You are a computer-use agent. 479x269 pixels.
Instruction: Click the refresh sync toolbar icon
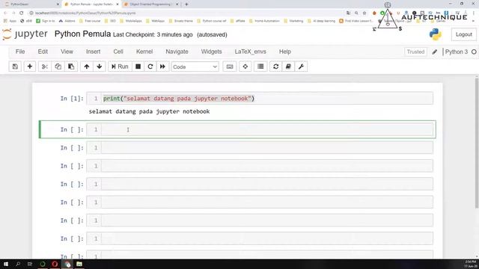point(276,67)
